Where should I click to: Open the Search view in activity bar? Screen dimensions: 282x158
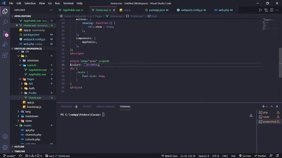point(5,22)
